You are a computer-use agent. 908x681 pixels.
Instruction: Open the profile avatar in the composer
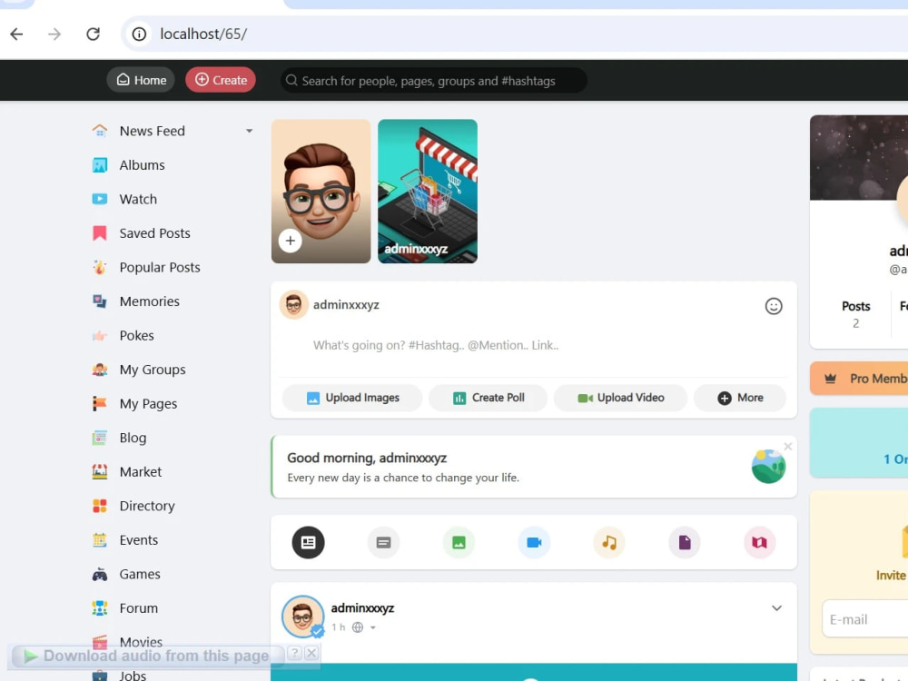(x=293, y=304)
